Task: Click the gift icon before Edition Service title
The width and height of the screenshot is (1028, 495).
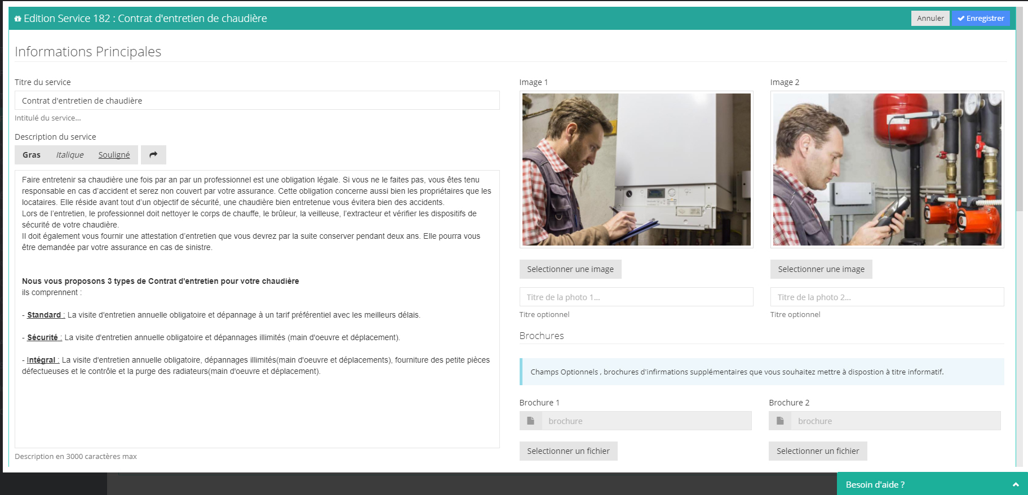Action: pos(18,19)
